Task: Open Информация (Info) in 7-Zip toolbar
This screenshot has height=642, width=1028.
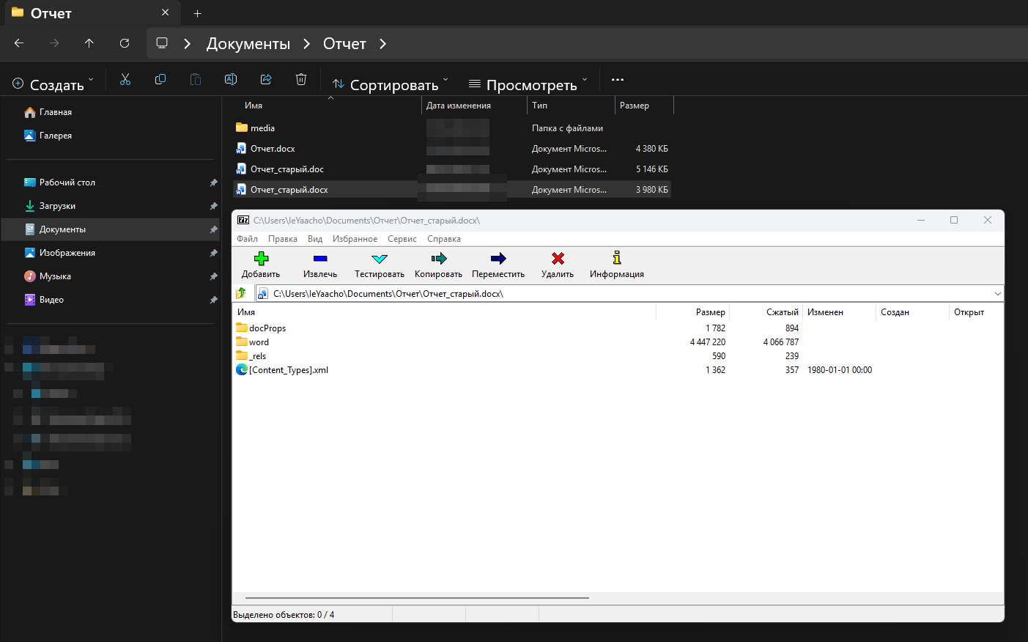Action: point(617,265)
